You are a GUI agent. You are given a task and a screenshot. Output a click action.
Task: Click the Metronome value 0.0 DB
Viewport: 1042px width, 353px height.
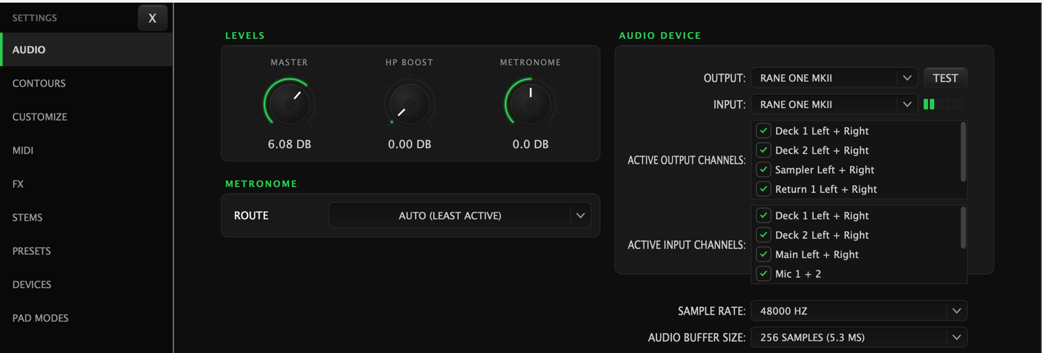tap(530, 144)
